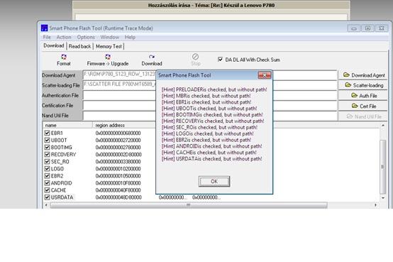Open the Window menu

110,37
